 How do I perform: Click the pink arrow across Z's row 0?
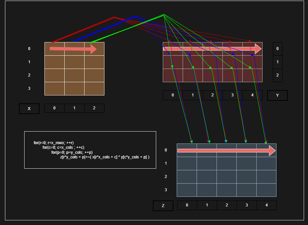tap(225, 150)
